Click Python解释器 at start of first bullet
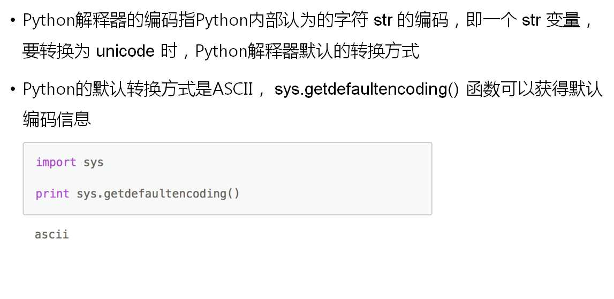614x299 pixels. pos(75,20)
